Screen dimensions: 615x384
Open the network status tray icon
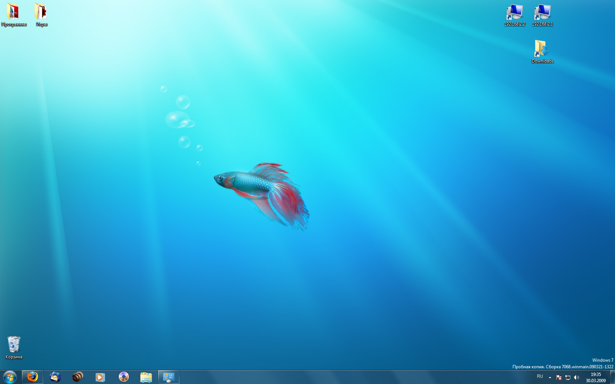(x=568, y=377)
